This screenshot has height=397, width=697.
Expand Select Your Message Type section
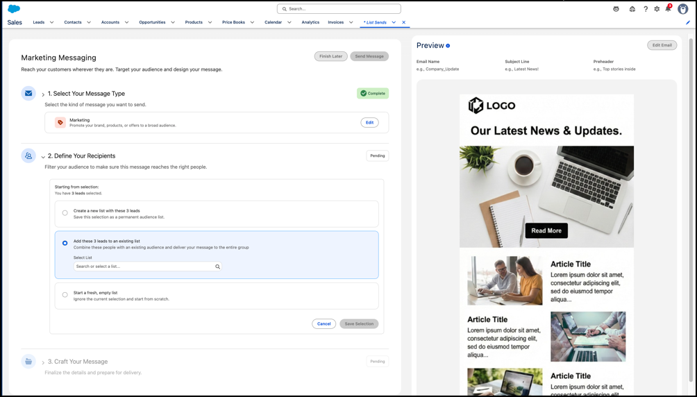(43, 94)
